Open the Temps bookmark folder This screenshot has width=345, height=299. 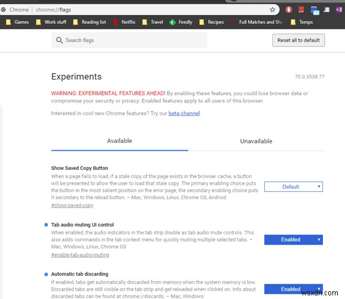point(302,22)
